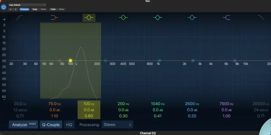Select the 7500 Hz frequency value

226,104
